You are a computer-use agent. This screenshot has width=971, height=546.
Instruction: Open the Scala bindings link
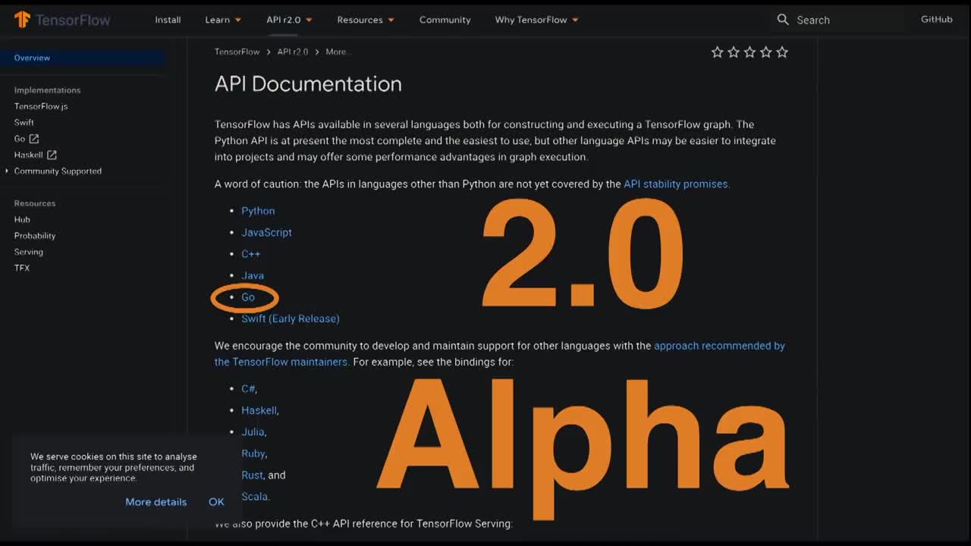(254, 497)
